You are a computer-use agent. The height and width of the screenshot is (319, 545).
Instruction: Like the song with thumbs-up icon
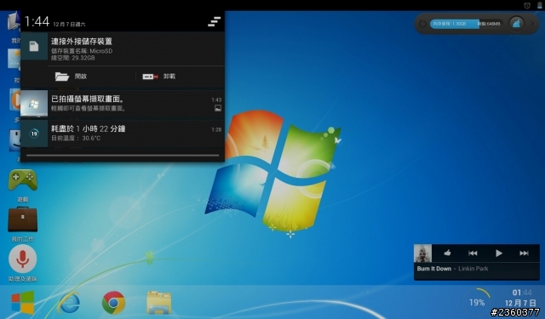[447, 253]
